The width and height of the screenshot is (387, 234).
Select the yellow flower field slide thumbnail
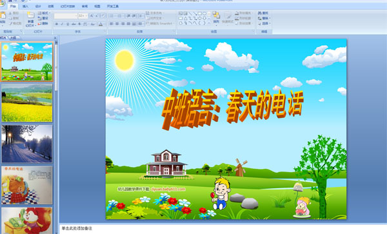(x=27, y=102)
